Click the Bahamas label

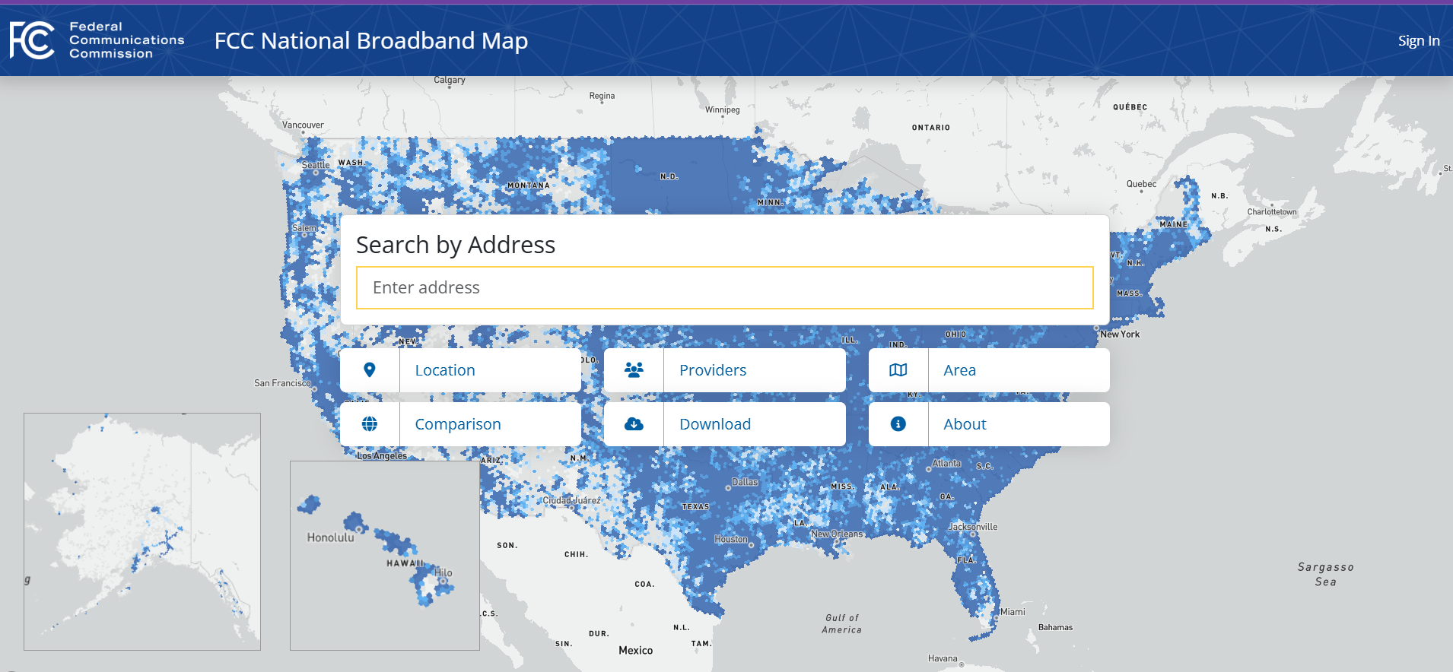[x=1055, y=627]
